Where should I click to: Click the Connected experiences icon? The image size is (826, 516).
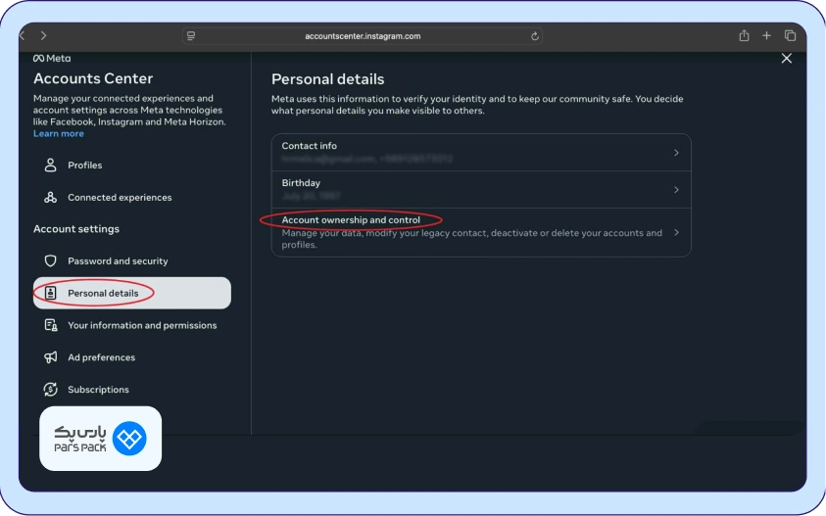(51, 198)
